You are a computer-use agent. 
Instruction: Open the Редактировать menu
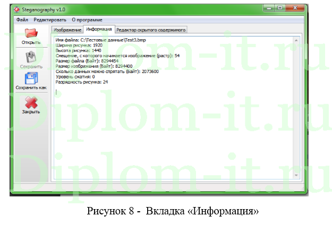(49, 19)
